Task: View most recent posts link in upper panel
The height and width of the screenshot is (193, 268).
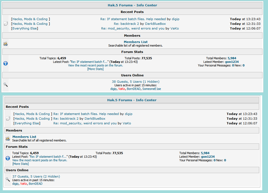Action: (x=95, y=65)
